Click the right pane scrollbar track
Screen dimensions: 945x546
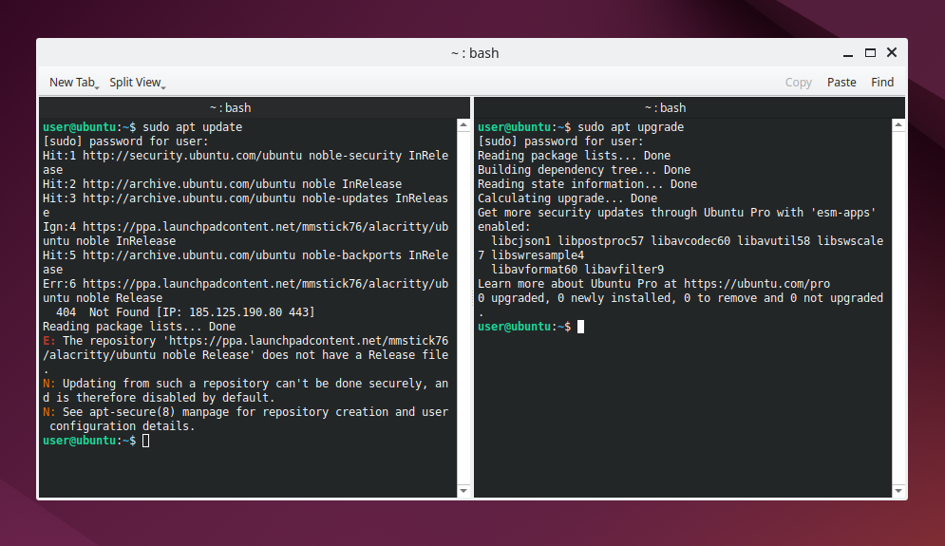click(898, 304)
